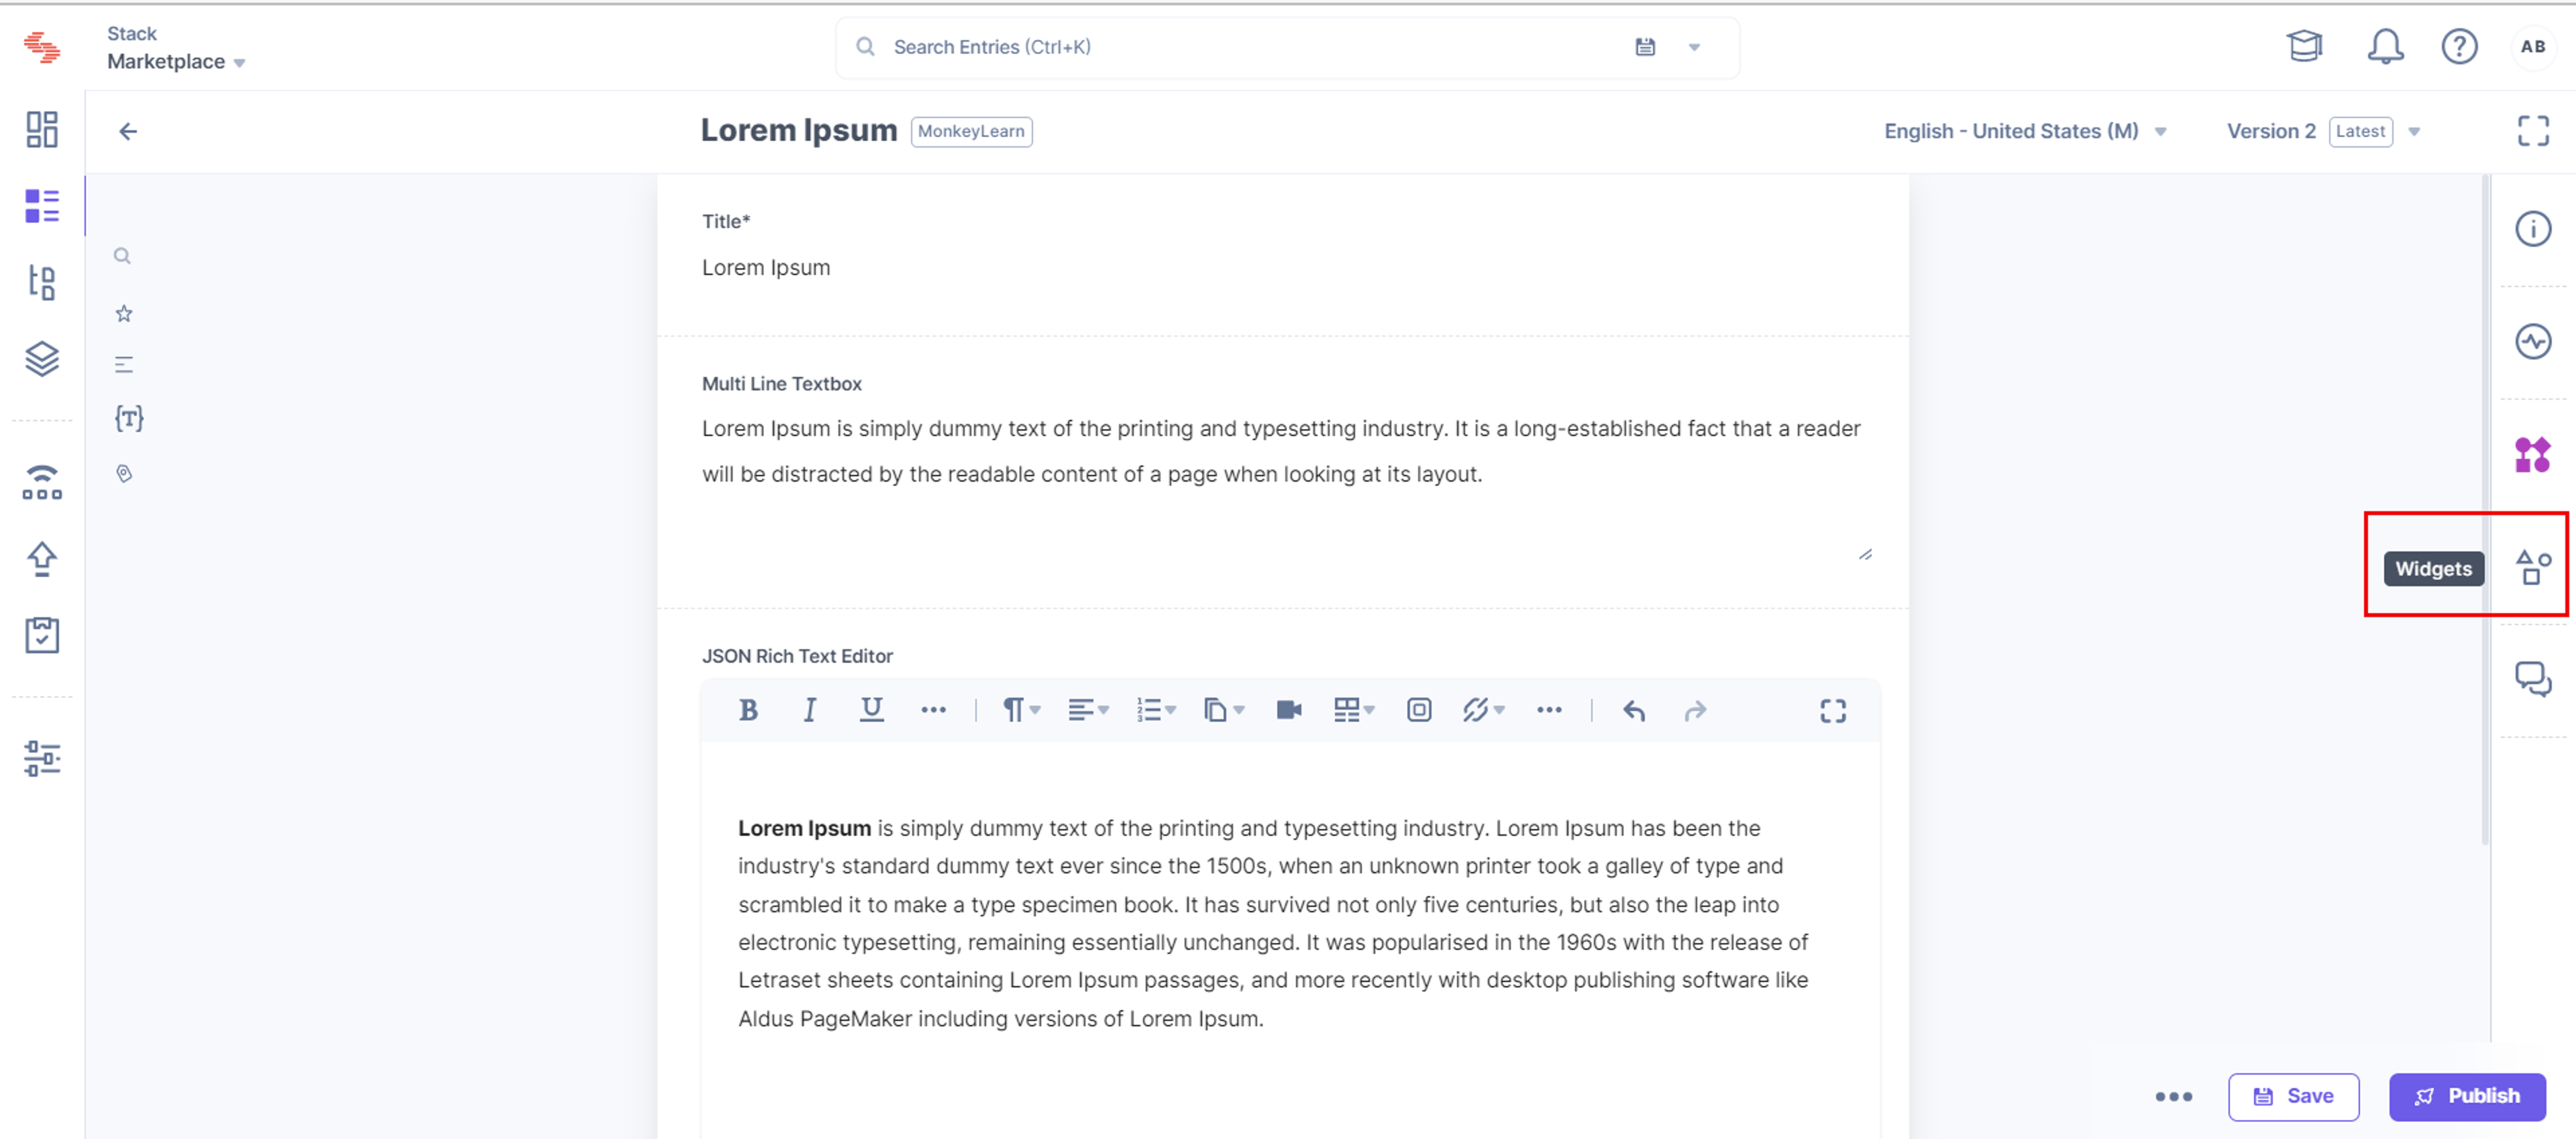The image size is (2576, 1139).
Task: Click the saved searches icon in search bar
Action: pos(1645,47)
